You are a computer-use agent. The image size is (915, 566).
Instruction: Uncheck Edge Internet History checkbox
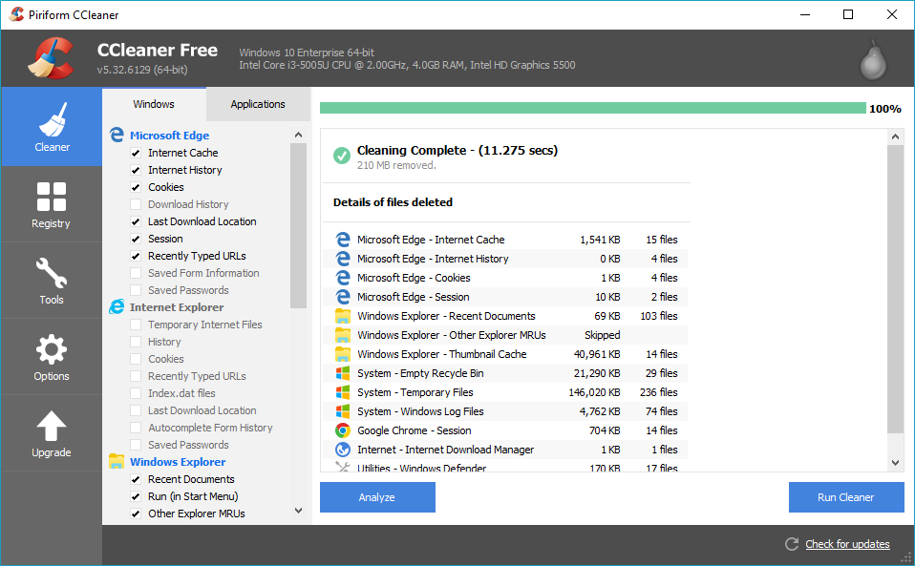pos(136,170)
